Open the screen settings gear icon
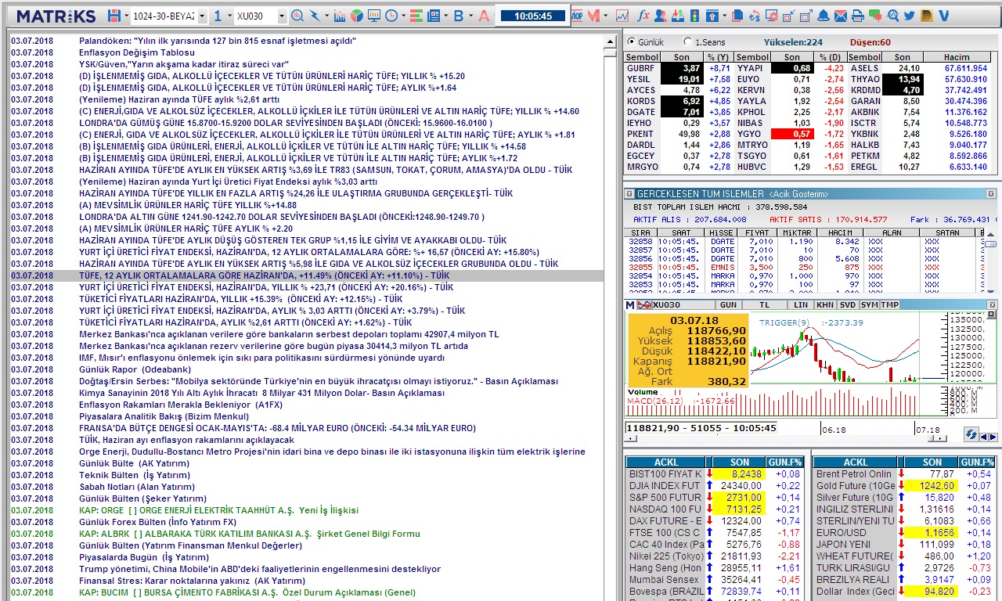The width and height of the screenshot is (1002, 601). [772, 16]
